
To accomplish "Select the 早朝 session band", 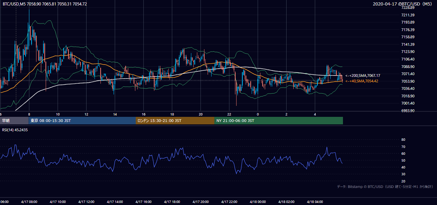I will (14, 121).
